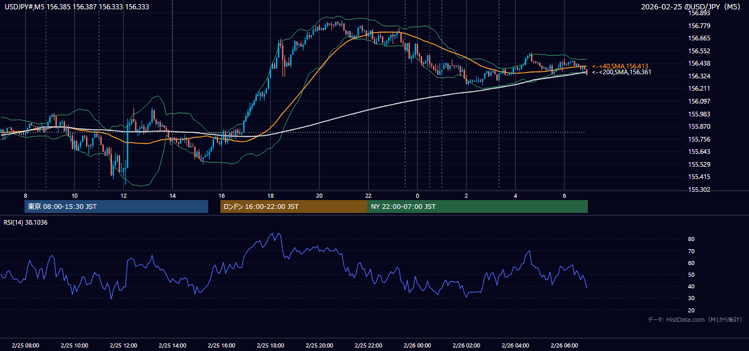749x351 pixels.
Task: Click the 200 SMA 156.361 label
Action: tap(621, 73)
